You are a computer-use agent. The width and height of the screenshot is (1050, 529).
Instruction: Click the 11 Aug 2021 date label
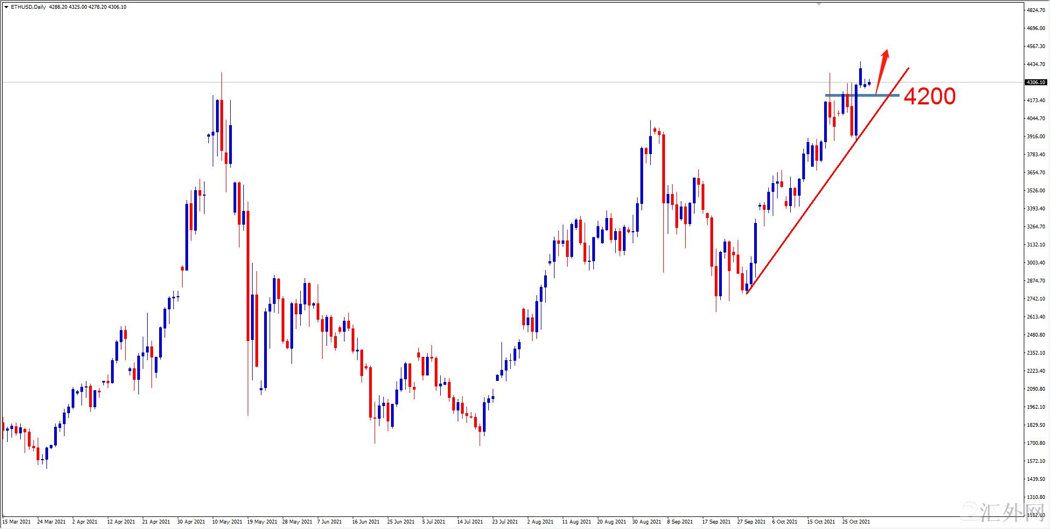(576, 522)
